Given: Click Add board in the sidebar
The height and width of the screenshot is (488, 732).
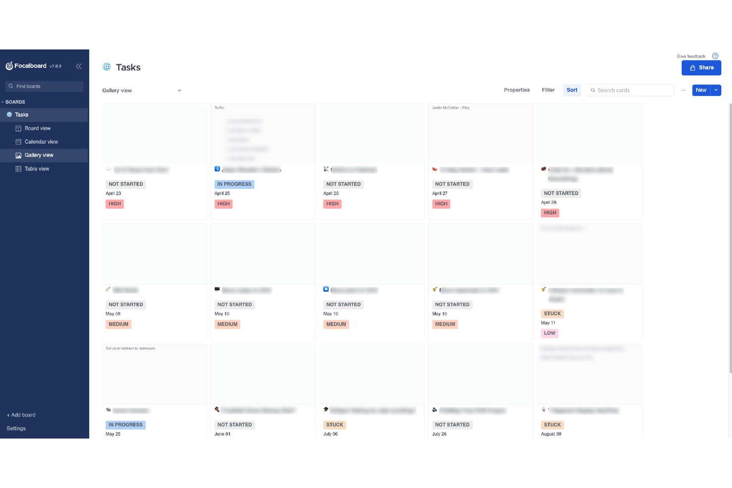Looking at the screenshot, I should pyautogui.click(x=21, y=415).
